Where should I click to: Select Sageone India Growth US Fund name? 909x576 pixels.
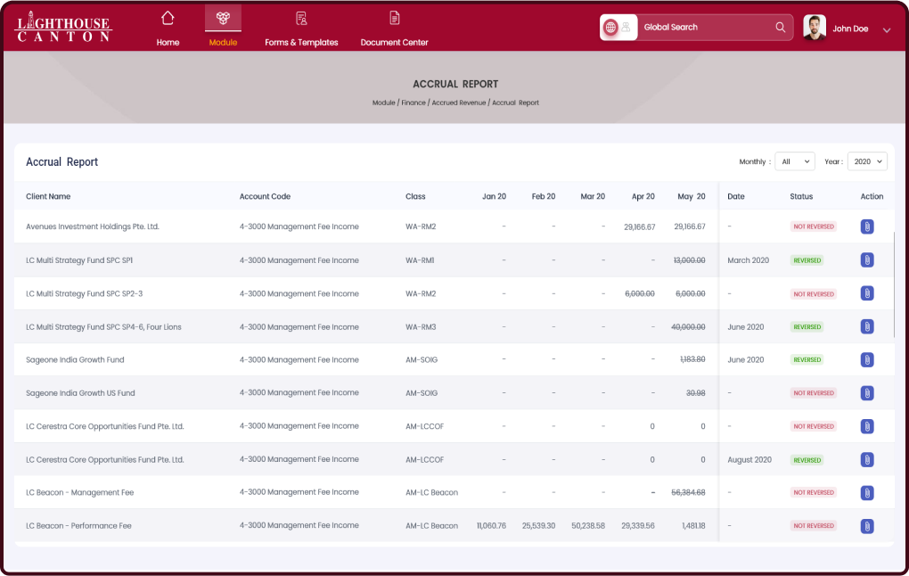click(x=80, y=393)
